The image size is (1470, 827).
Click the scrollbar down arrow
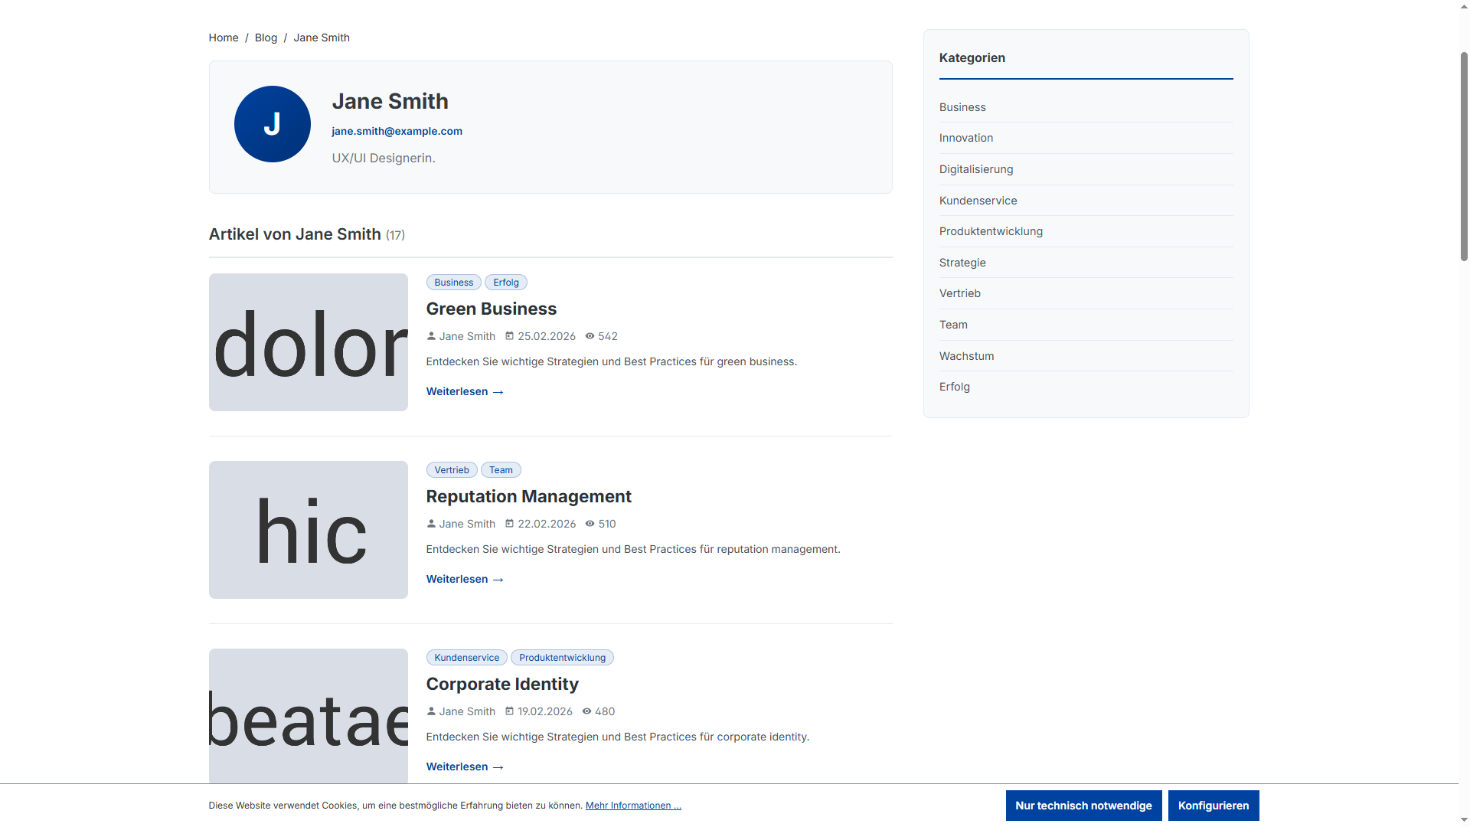click(1464, 820)
